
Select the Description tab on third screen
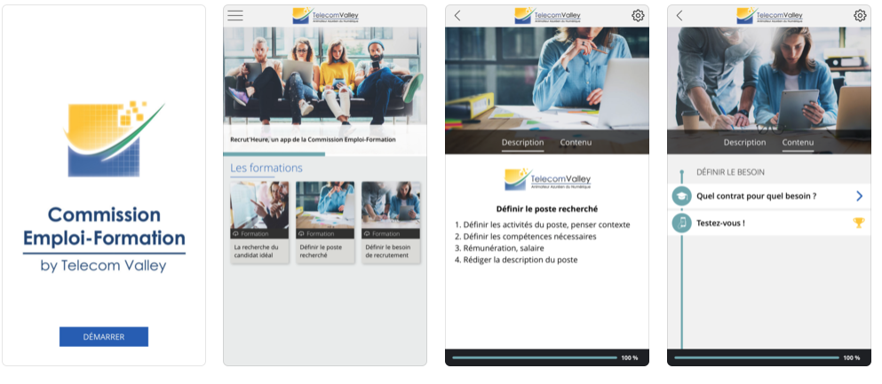pyautogui.click(x=522, y=142)
